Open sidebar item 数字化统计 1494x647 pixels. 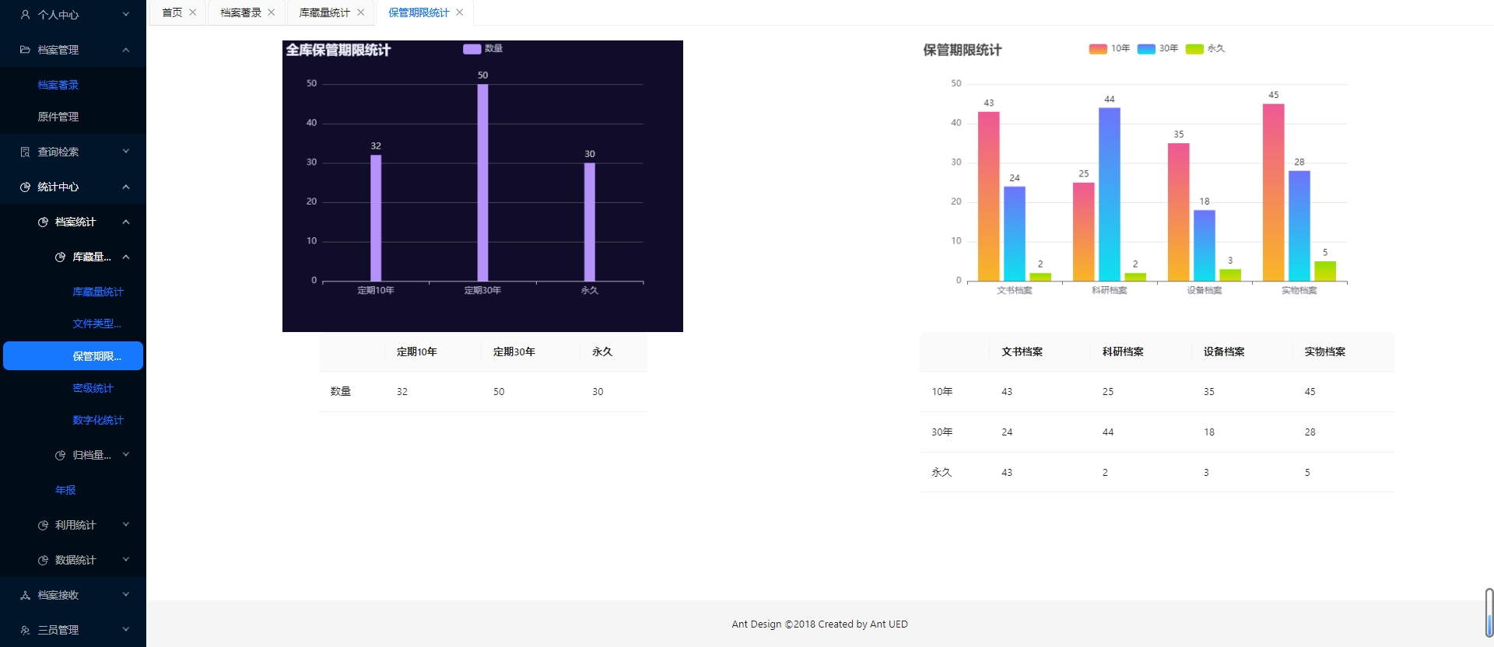click(98, 420)
